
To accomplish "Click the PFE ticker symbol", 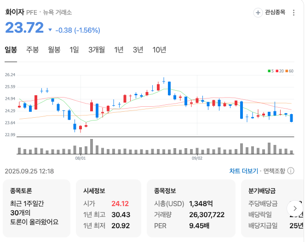I will pyautogui.click(x=31, y=12).
